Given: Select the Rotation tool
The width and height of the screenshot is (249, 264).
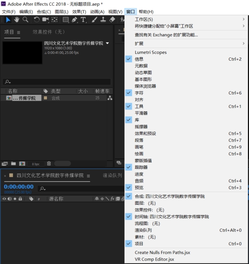Looking at the screenshot, I should point(37,20).
